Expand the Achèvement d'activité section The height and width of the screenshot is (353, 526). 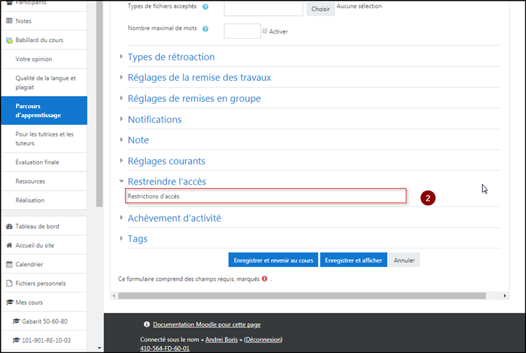click(x=174, y=218)
